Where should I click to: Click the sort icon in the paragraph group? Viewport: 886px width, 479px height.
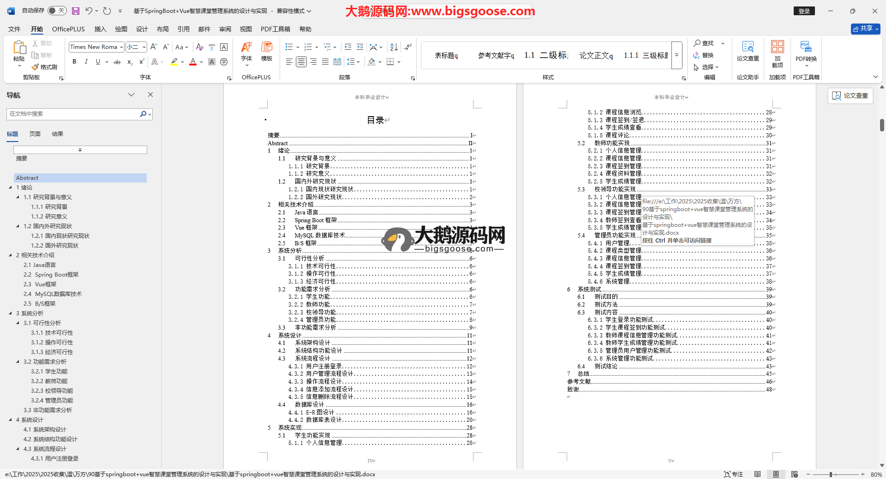394,47
